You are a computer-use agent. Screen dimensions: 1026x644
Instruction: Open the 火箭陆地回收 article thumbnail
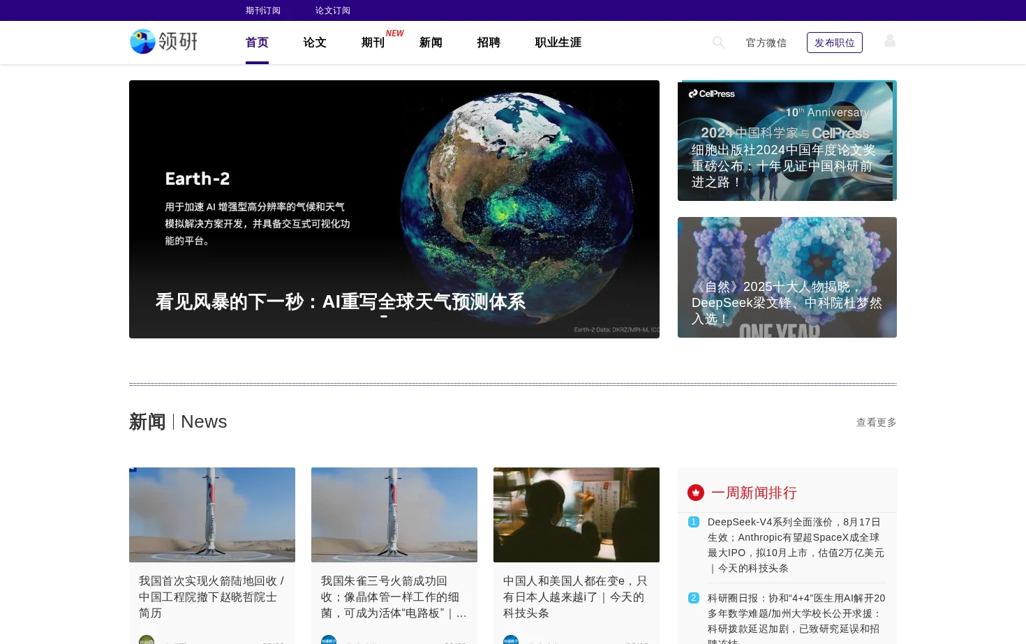(x=212, y=515)
